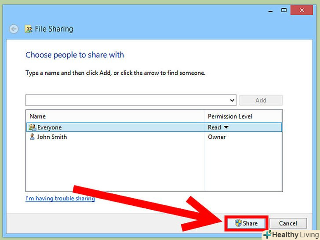Select the Everyone name label

(x=49, y=127)
